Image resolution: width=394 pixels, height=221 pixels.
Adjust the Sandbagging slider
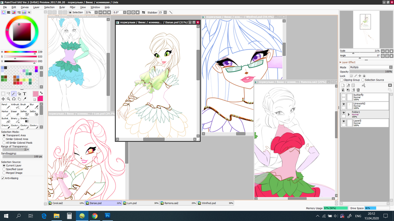click(22, 157)
